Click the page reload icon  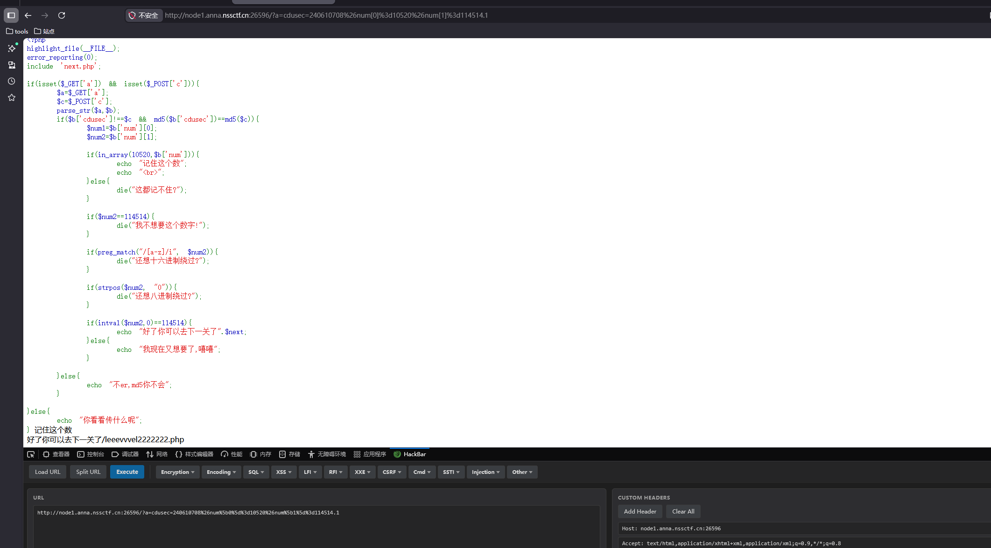[x=62, y=15]
